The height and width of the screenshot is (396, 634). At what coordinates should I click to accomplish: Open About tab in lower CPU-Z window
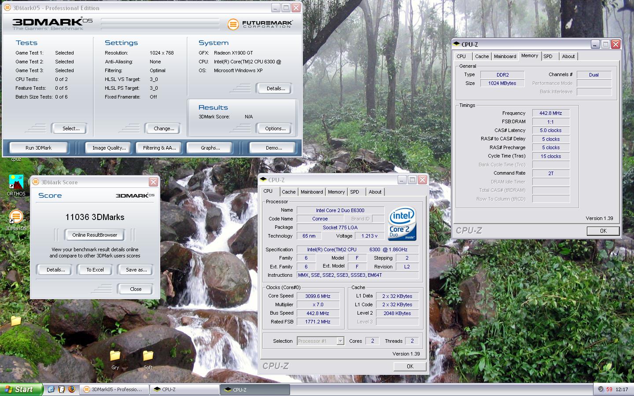click(375, 192)
